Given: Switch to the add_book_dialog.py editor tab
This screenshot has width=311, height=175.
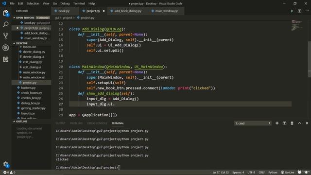Looking at the screenshot, I should pyautogui.click(x=128, y=11).
